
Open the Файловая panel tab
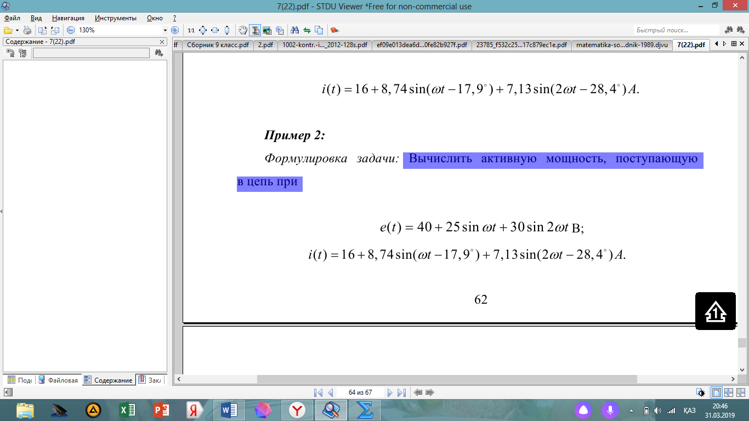[59, 380]
